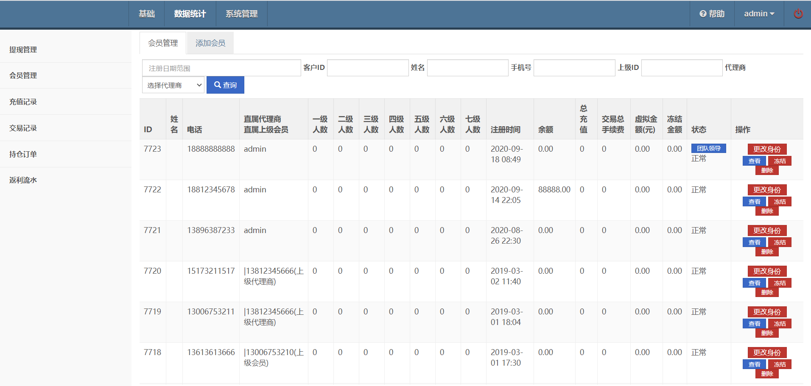This screenshot has height=386, width=811.
Task: Click 删除 for member 7722
Action: click(x=767, y=211)
